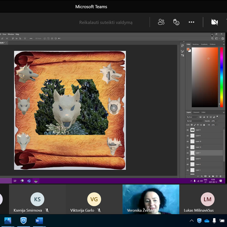227x227 pixels.
Task: Select Layer 11 in layers list
Action: coord(205,147)
